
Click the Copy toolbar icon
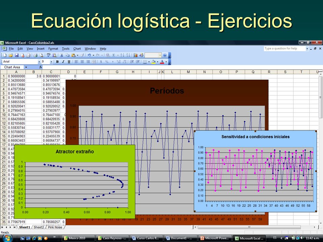click(67, 55)
